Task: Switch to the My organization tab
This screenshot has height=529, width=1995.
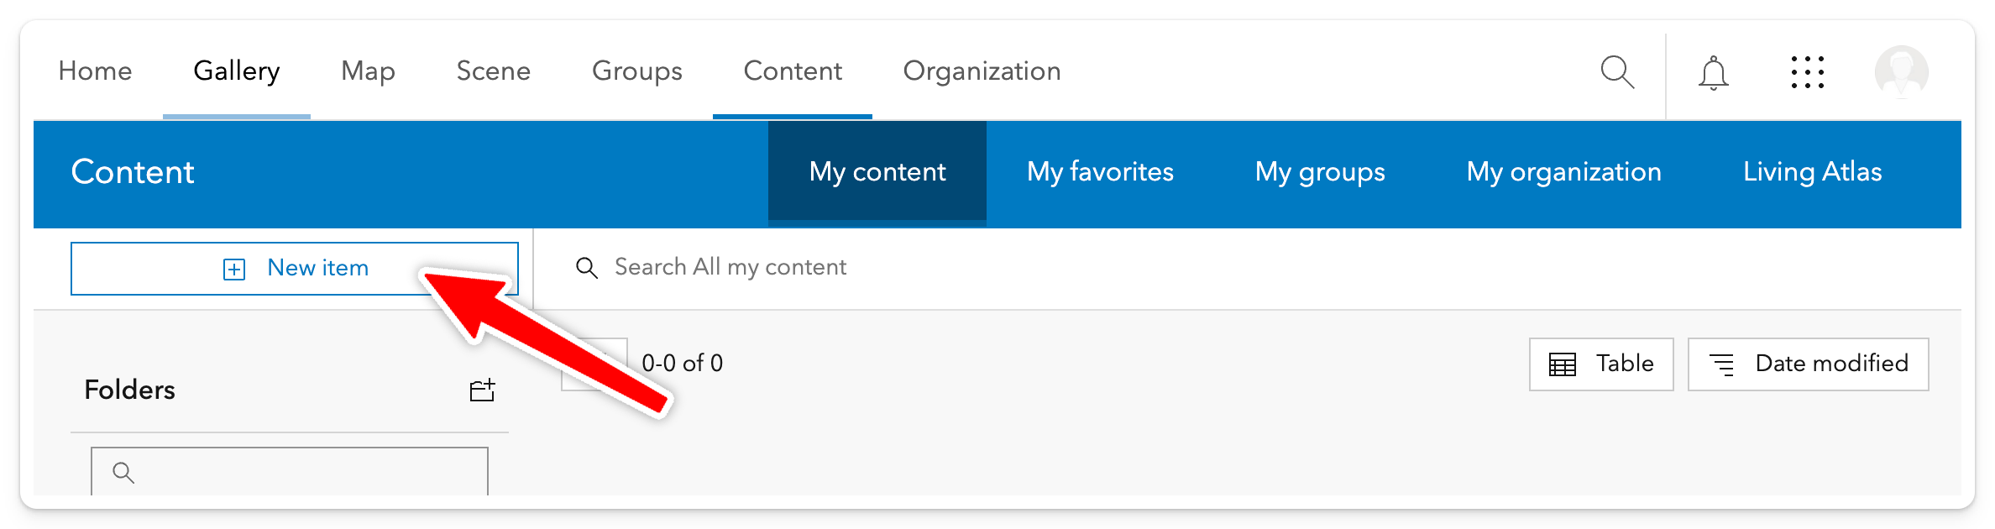Action: tap(1563, 172)
